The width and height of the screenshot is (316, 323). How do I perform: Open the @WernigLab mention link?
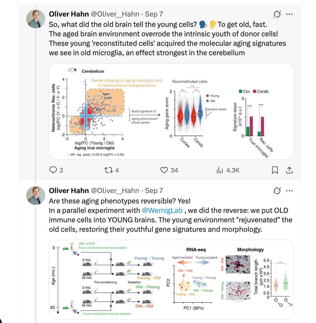point(162,210)
